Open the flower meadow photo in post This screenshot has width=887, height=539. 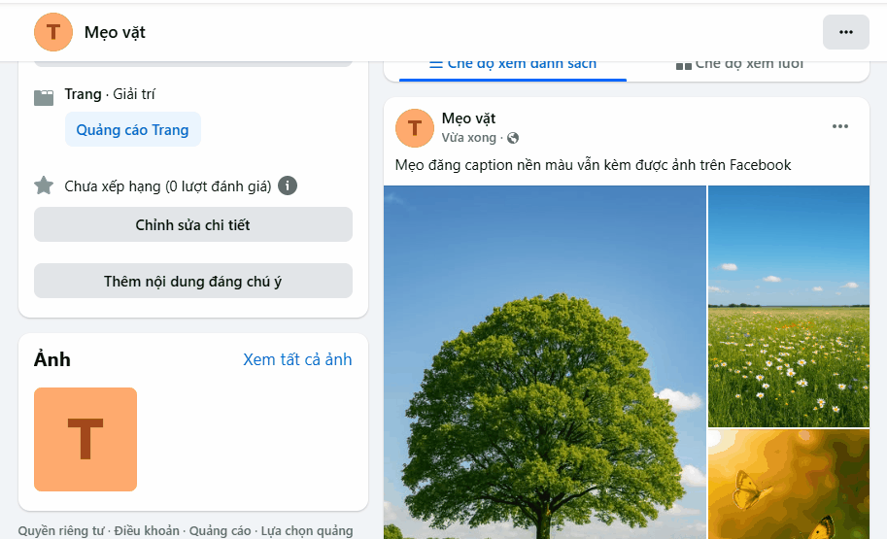tap(789, 306)
